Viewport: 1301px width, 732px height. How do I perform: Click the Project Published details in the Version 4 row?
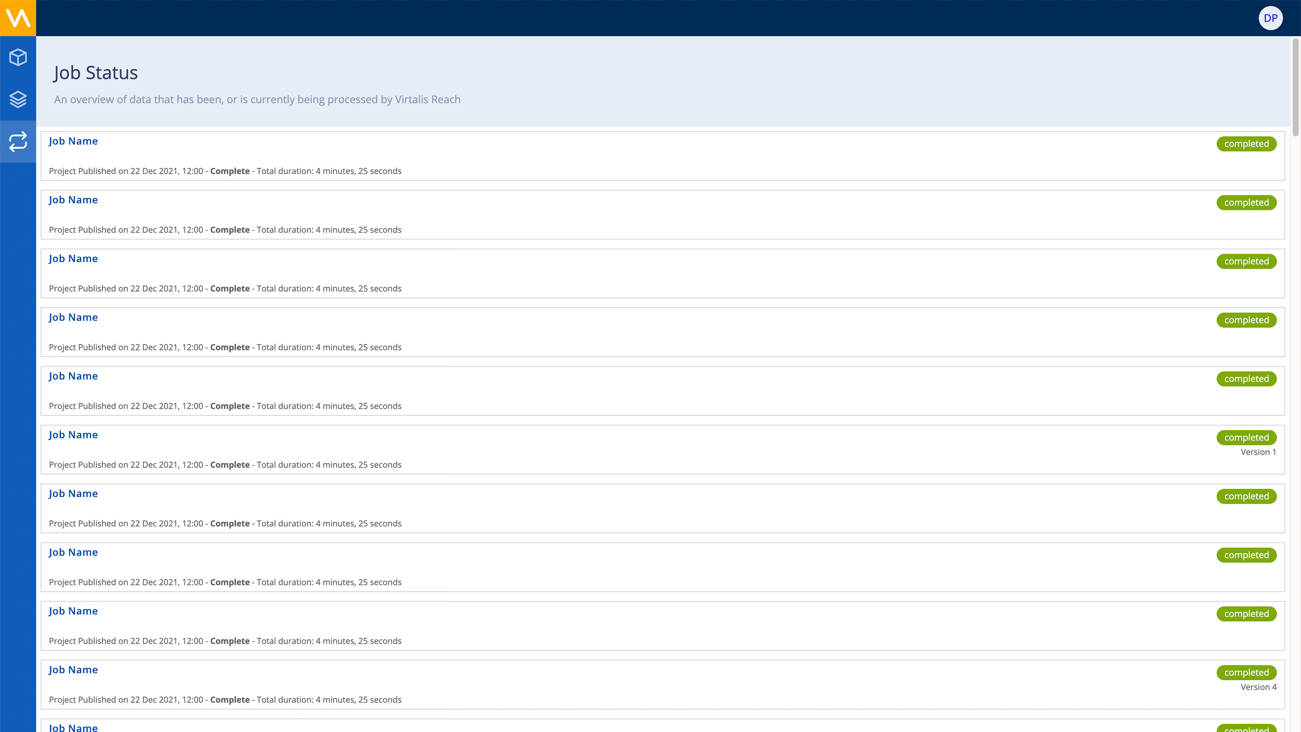click(x=225, y=699)
